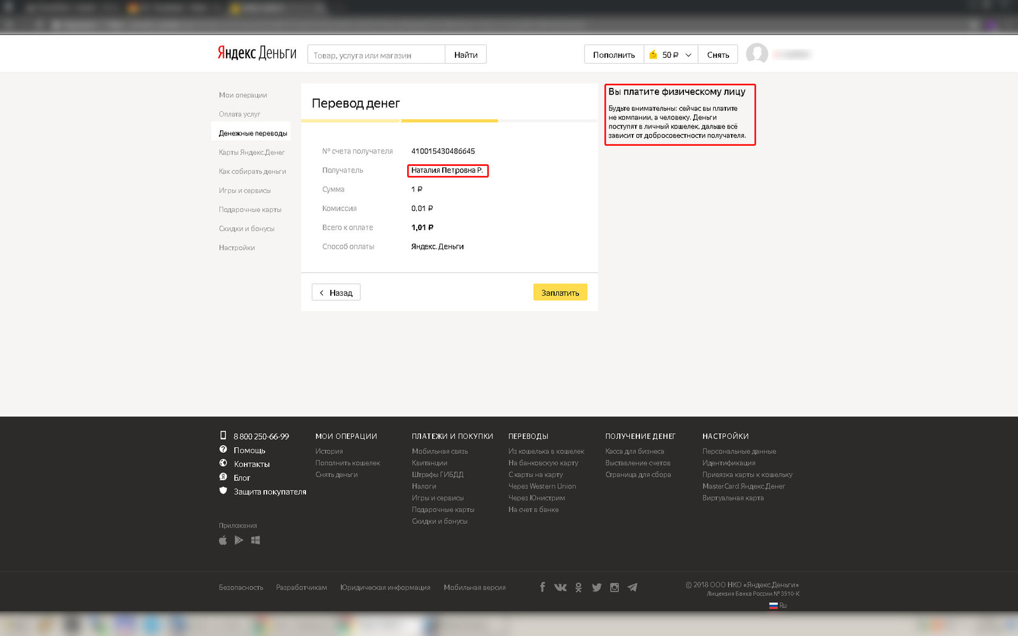Open Персональные данные footer link

point(739,452)
